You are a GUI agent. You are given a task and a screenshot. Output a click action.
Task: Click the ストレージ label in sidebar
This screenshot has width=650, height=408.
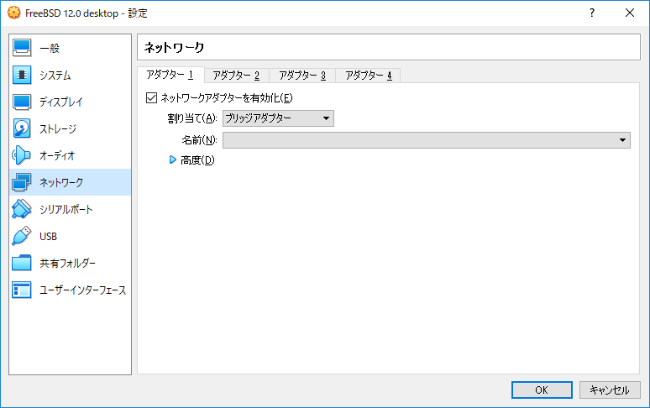click(58, 129)
